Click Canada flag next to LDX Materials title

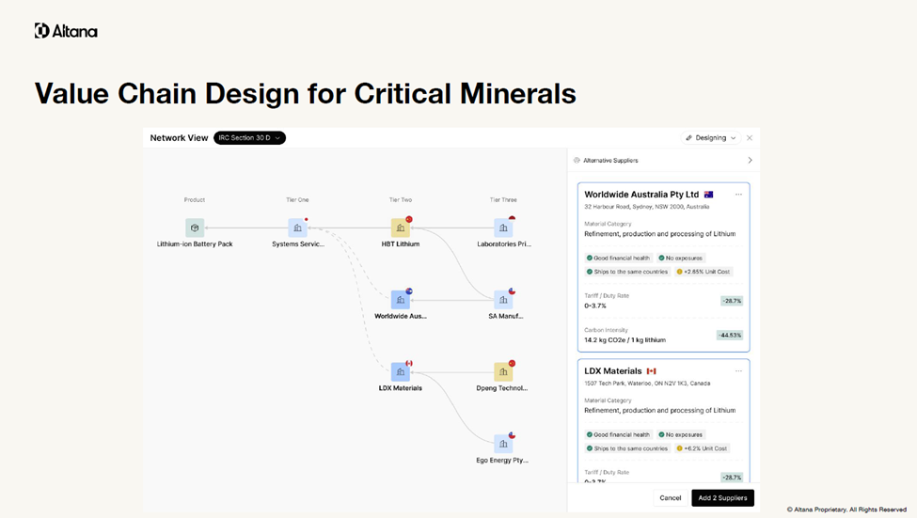[x=652, y=371]
